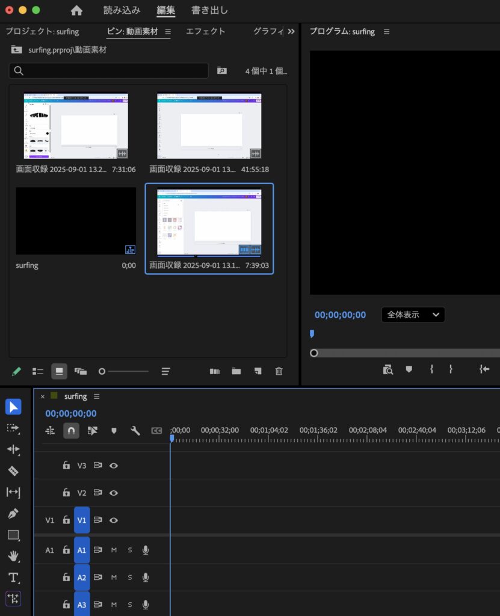Hide the V3 track output
The image size is (500, 616).
click(113, 465)
